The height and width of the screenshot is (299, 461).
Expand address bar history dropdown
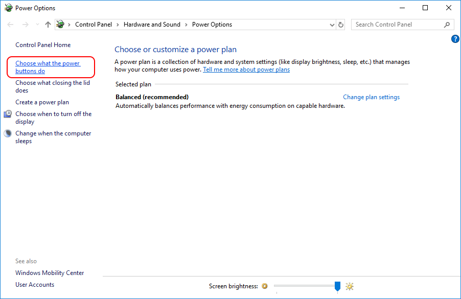(332, 25)
